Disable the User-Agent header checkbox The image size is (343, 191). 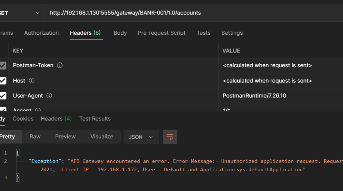pyautogui.click(x=3, y=96)
